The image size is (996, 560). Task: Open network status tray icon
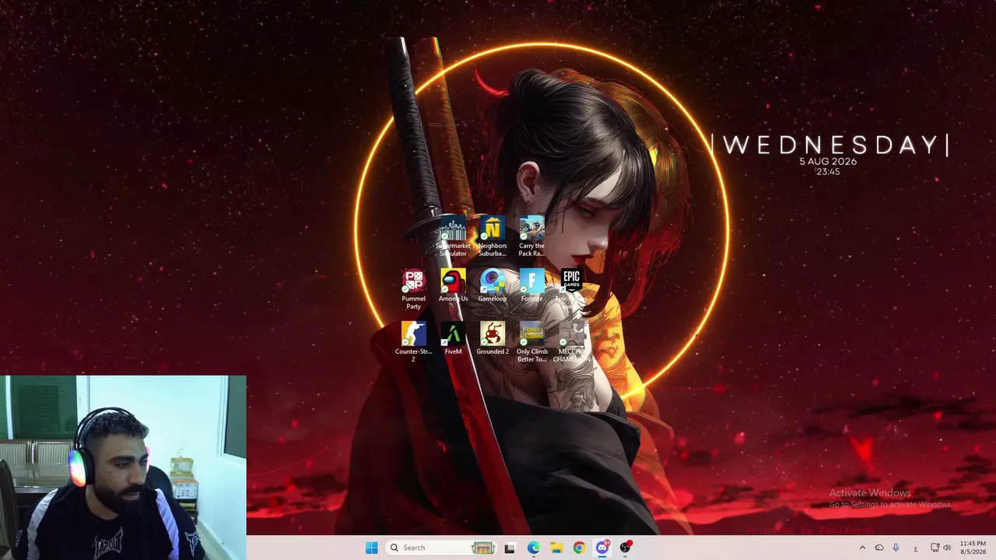click(x=935, y=548)
